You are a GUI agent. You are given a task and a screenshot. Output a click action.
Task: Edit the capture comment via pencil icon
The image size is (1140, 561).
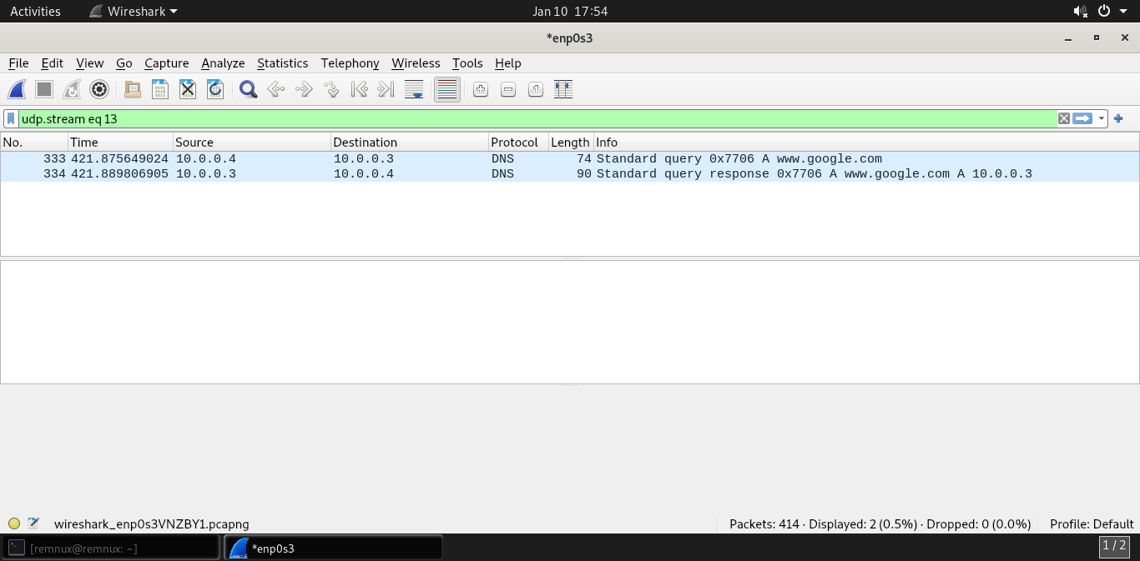[x=33, y=523]
